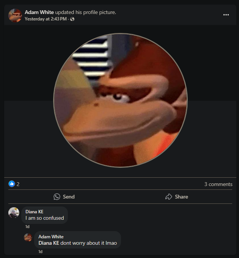
Task: Click the Share arrow icon
Action: click(x=169, y=197)
